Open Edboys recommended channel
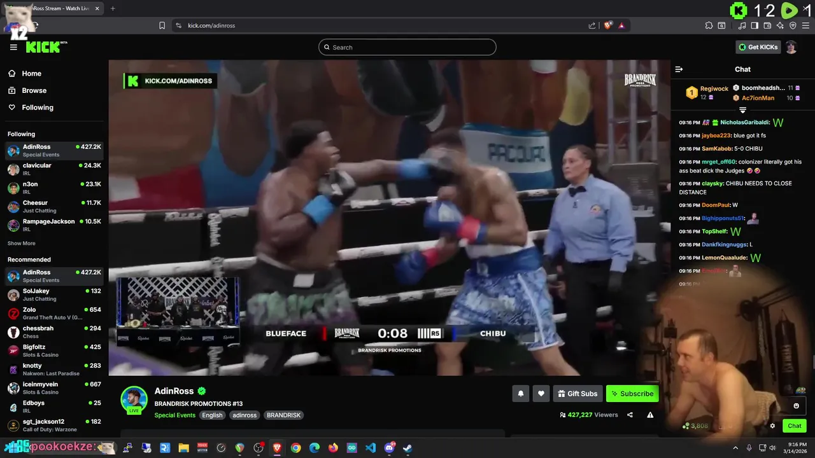Screen dimensions: 815x458 pos(54,406)
